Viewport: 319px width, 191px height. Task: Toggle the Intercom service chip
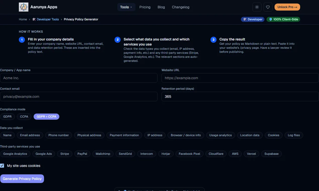click(147, 154)
